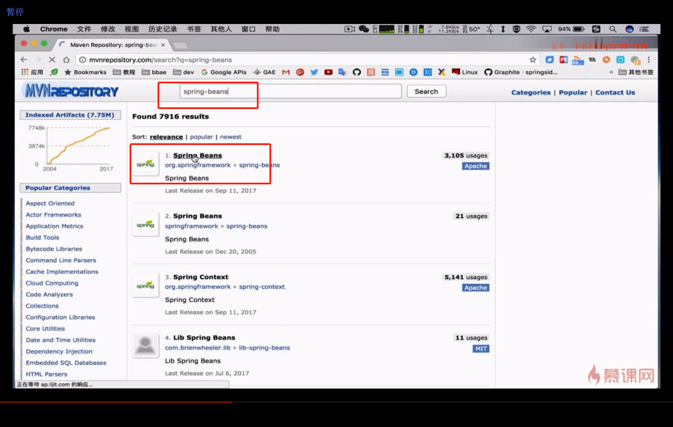Viewport: 673px width, 427px height.
Task: Click the Wi-Fi status icon
Action: point(531,29)
